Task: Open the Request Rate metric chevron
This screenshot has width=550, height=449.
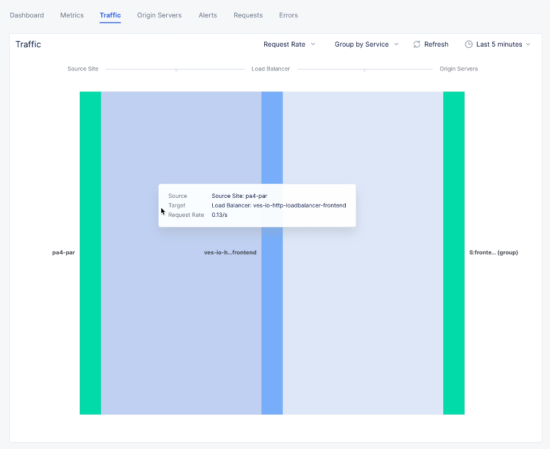Action: 313,44
